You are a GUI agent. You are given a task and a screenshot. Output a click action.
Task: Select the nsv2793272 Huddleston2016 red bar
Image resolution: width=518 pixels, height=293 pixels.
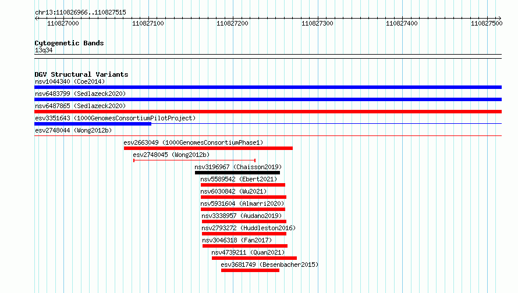[x=244, y=234]
